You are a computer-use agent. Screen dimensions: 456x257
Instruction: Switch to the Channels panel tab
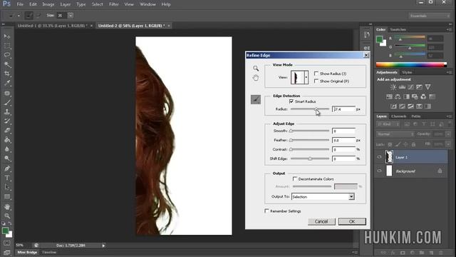(398, 116)
